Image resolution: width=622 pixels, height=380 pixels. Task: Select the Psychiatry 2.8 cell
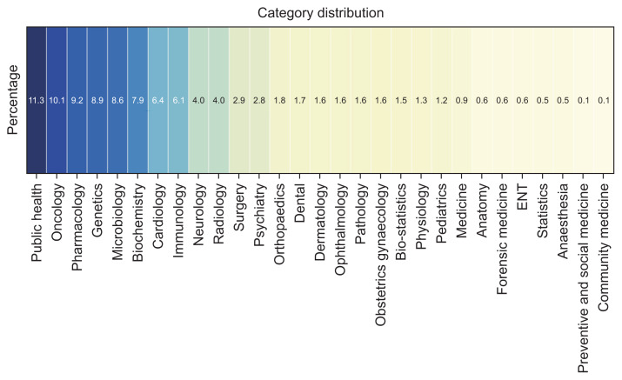tap(259, 101)
